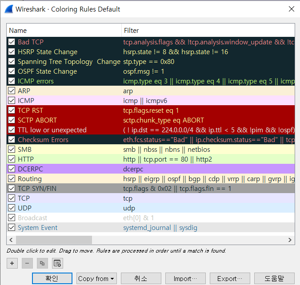Toggle the OSPF State Change checkbox
The height and width of the screenshot is (285, 300).
pos(12,71)
